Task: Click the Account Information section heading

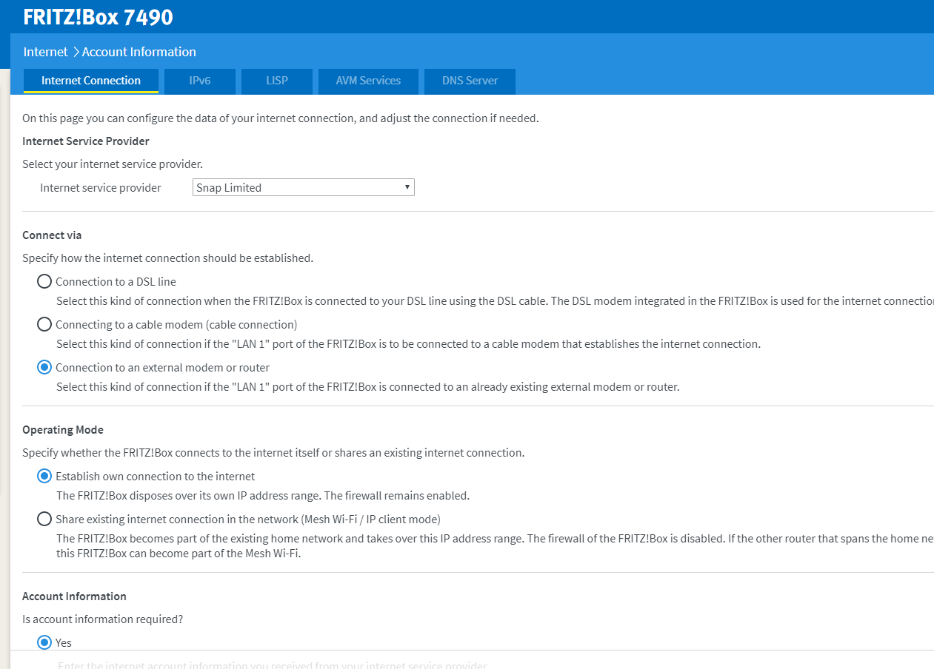Action: [74, 596]
